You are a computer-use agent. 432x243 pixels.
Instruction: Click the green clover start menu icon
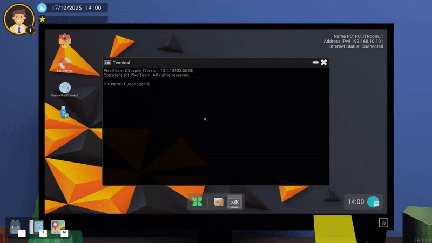[198, 202]
